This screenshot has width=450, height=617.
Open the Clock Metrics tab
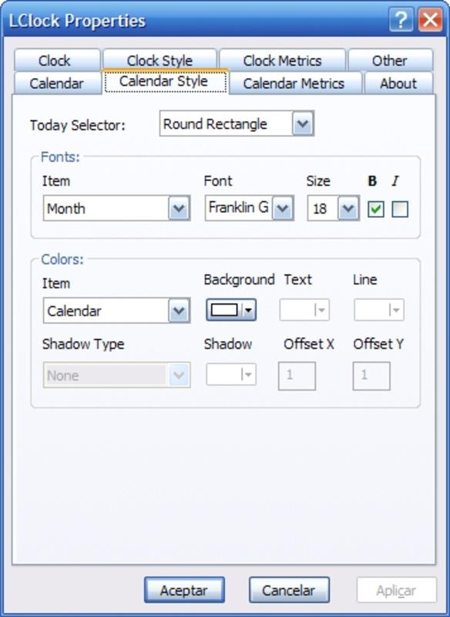(282, 59)
